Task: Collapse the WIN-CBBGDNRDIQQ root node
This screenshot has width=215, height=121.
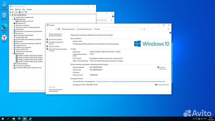Action: pyautogui.click(x=10, y=15)
